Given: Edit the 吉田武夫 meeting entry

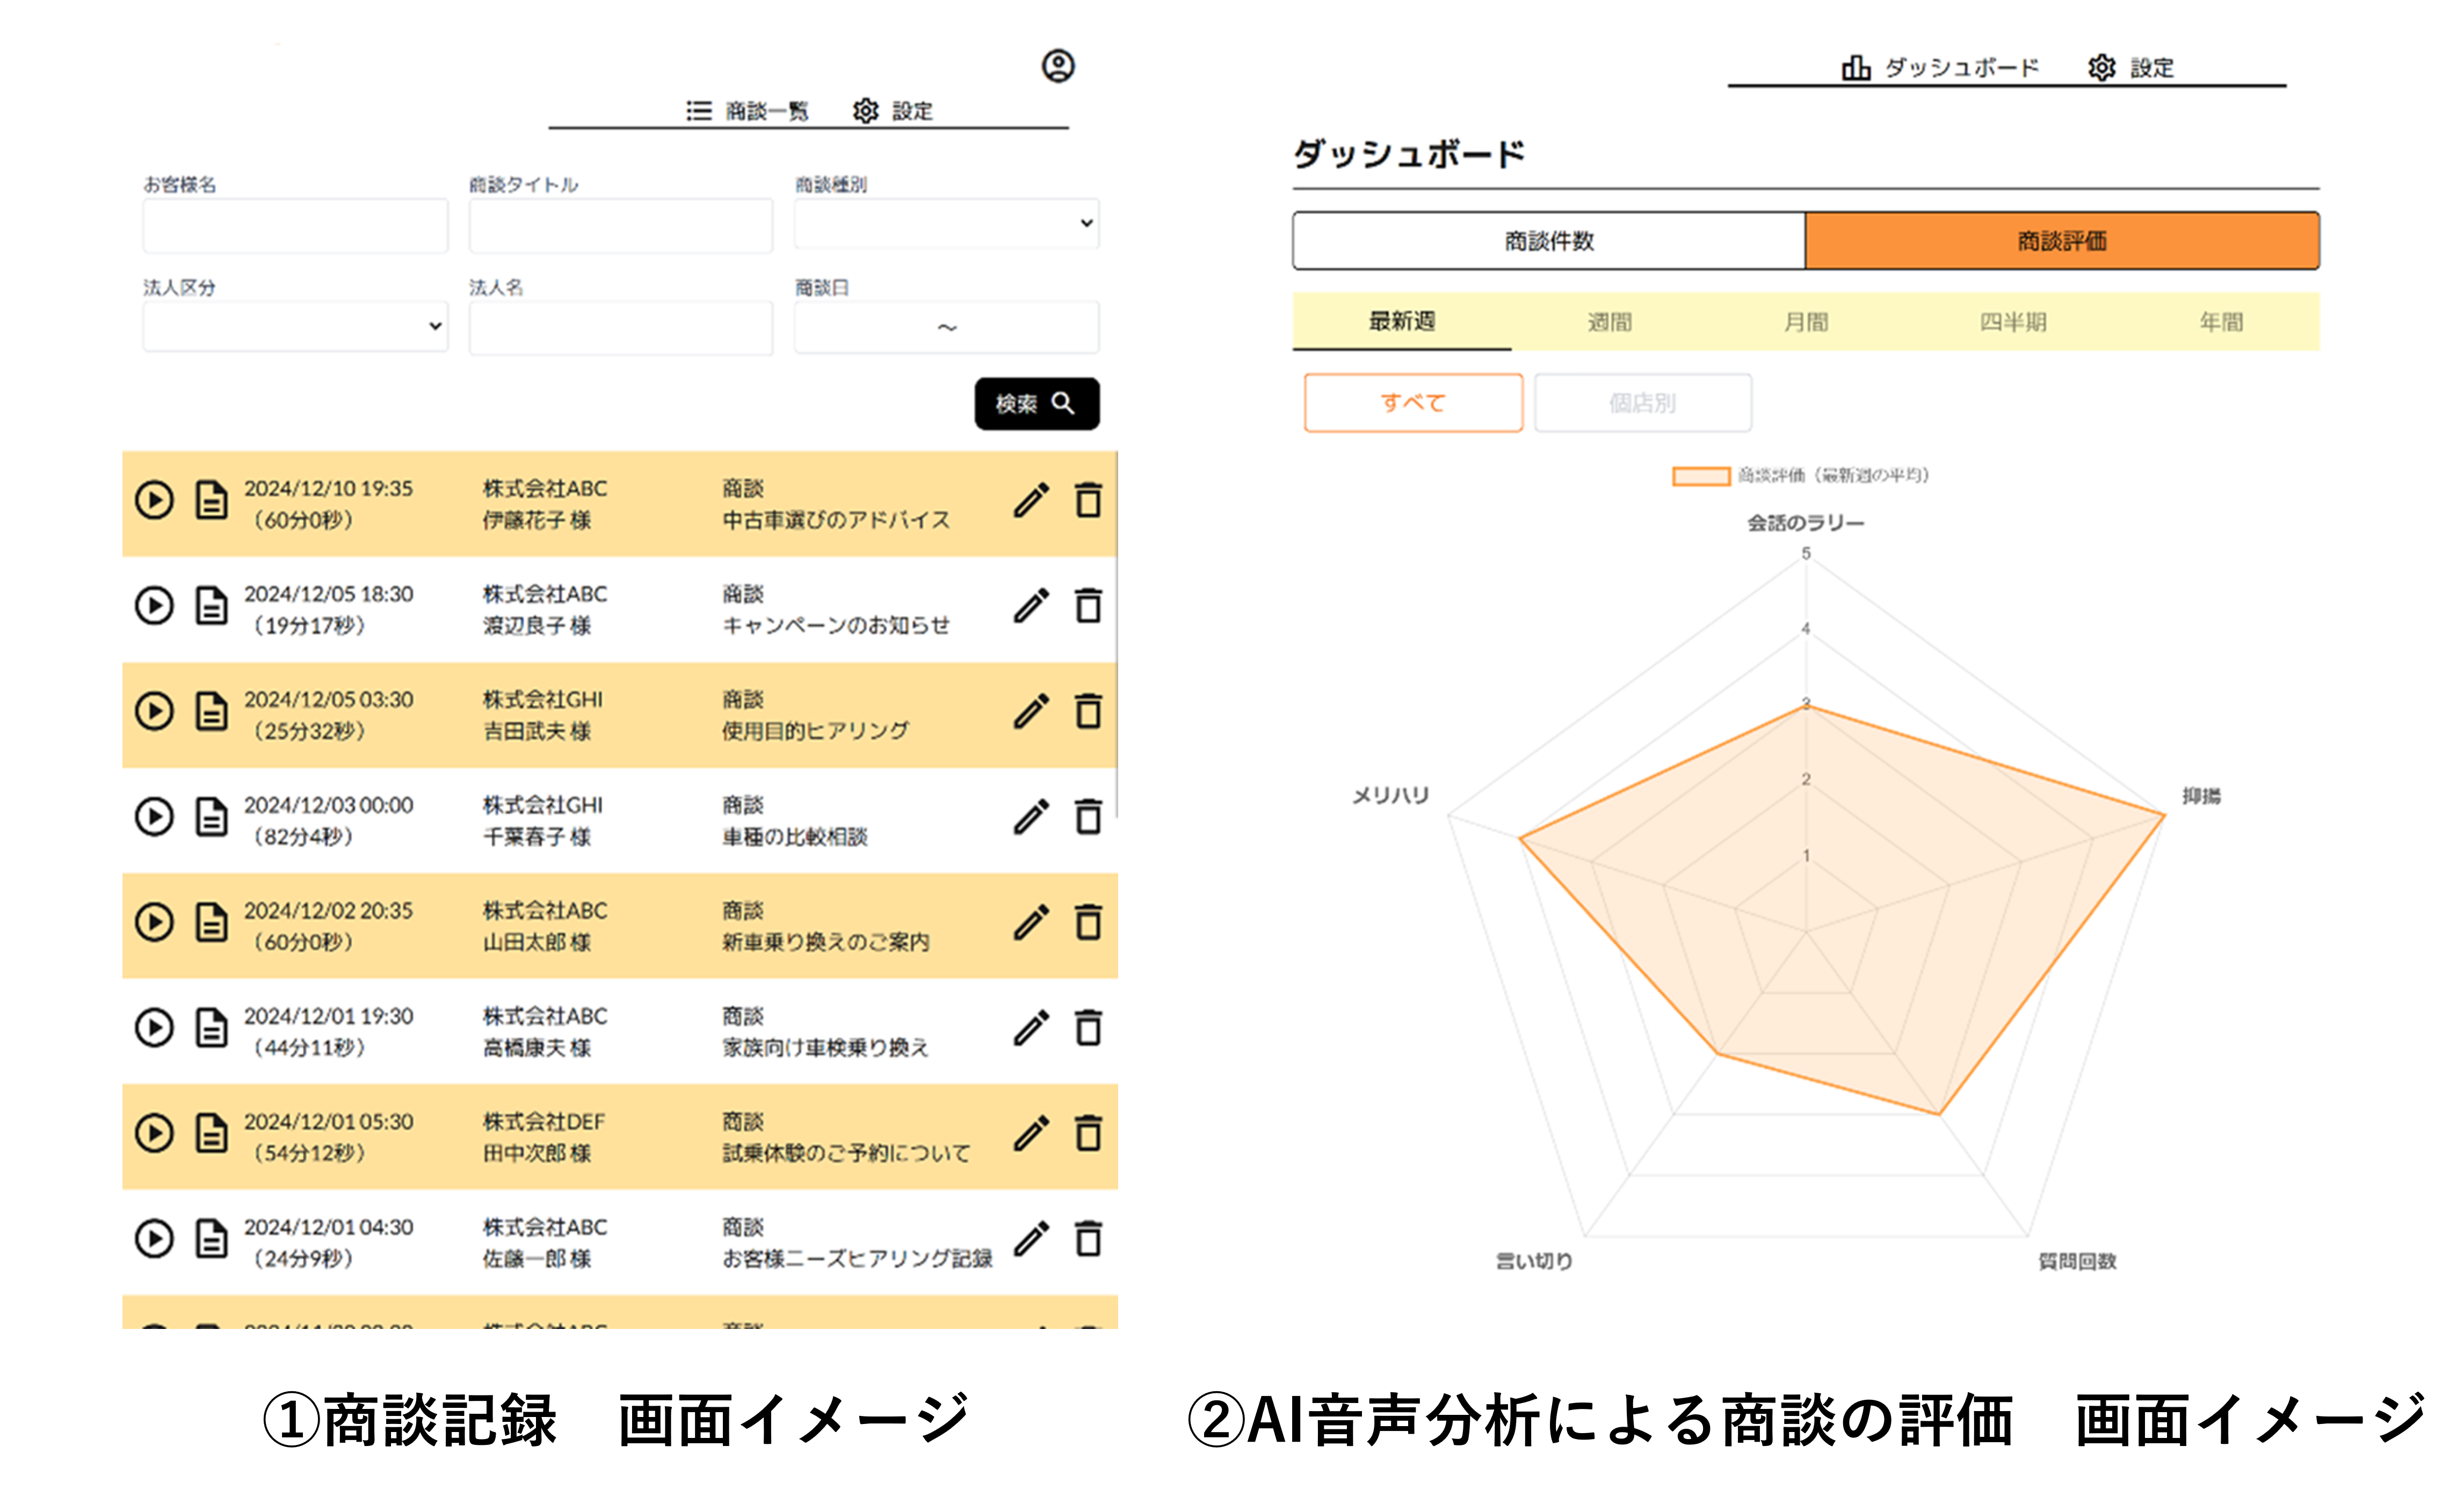Looking at the screenshot, I should tap(1031, 711).
